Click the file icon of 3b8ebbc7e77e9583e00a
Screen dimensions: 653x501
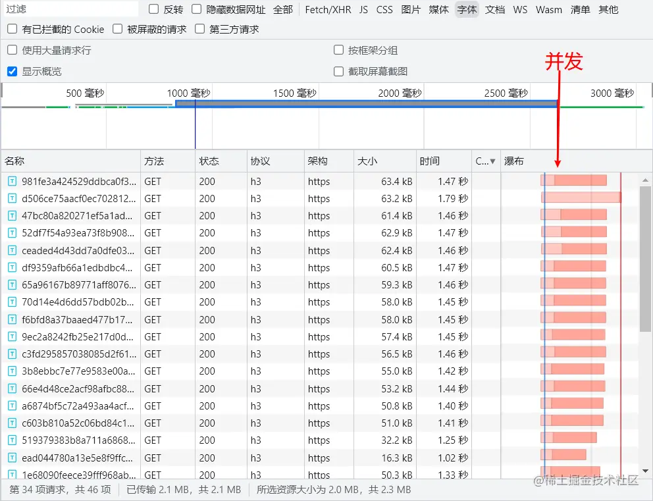coord(13,371)
